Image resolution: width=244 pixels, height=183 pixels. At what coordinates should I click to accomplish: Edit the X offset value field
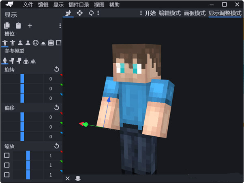53,117
